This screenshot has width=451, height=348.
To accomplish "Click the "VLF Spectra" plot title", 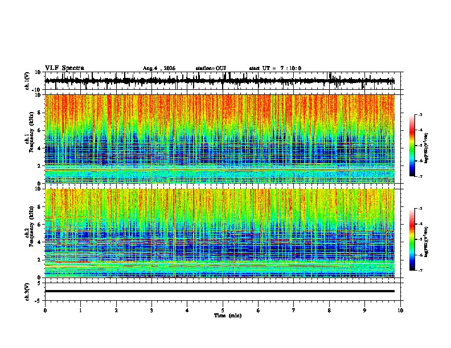I will tap(64, 68).
